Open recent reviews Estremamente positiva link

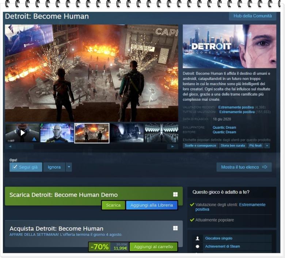click(236, 107)
